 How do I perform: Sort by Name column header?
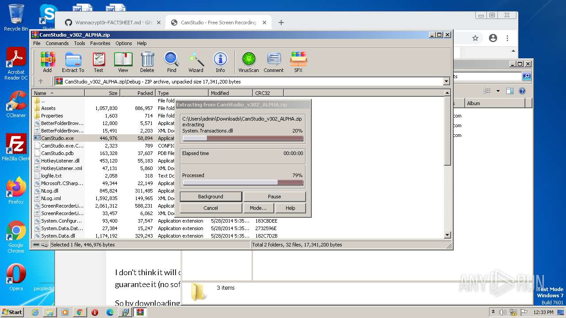(58, 93)
